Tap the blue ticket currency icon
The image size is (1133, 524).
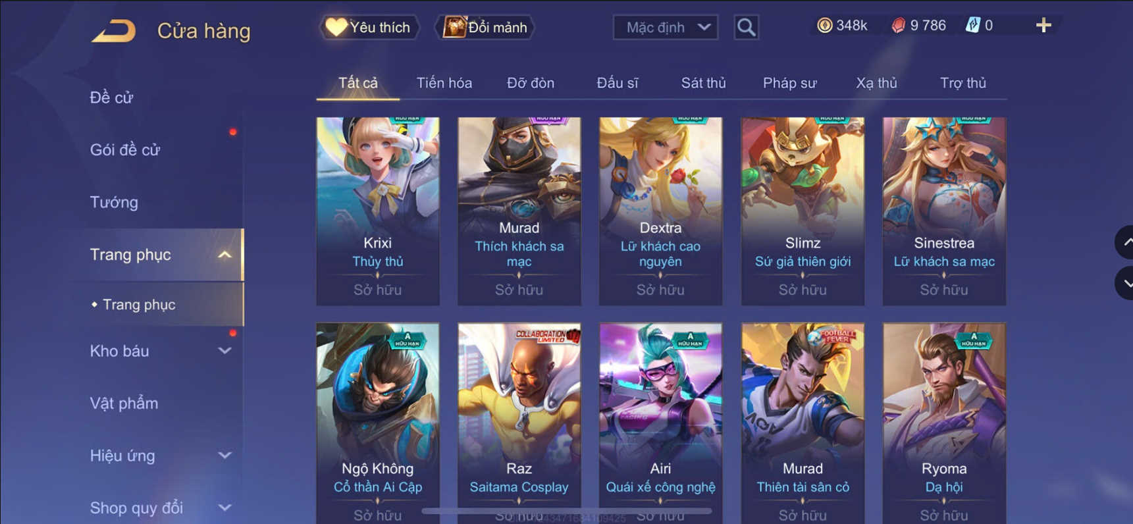(972, 26)
